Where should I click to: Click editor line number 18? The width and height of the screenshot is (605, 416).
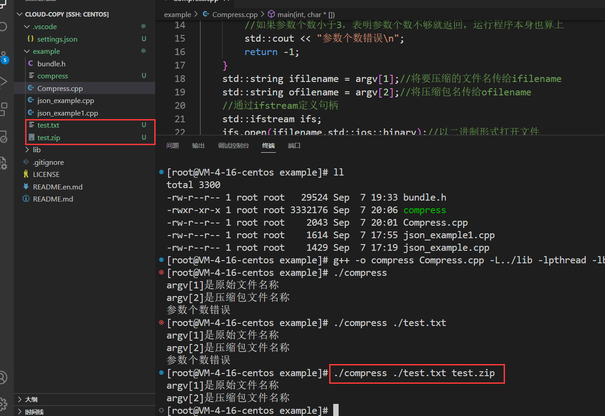[180, 79]
